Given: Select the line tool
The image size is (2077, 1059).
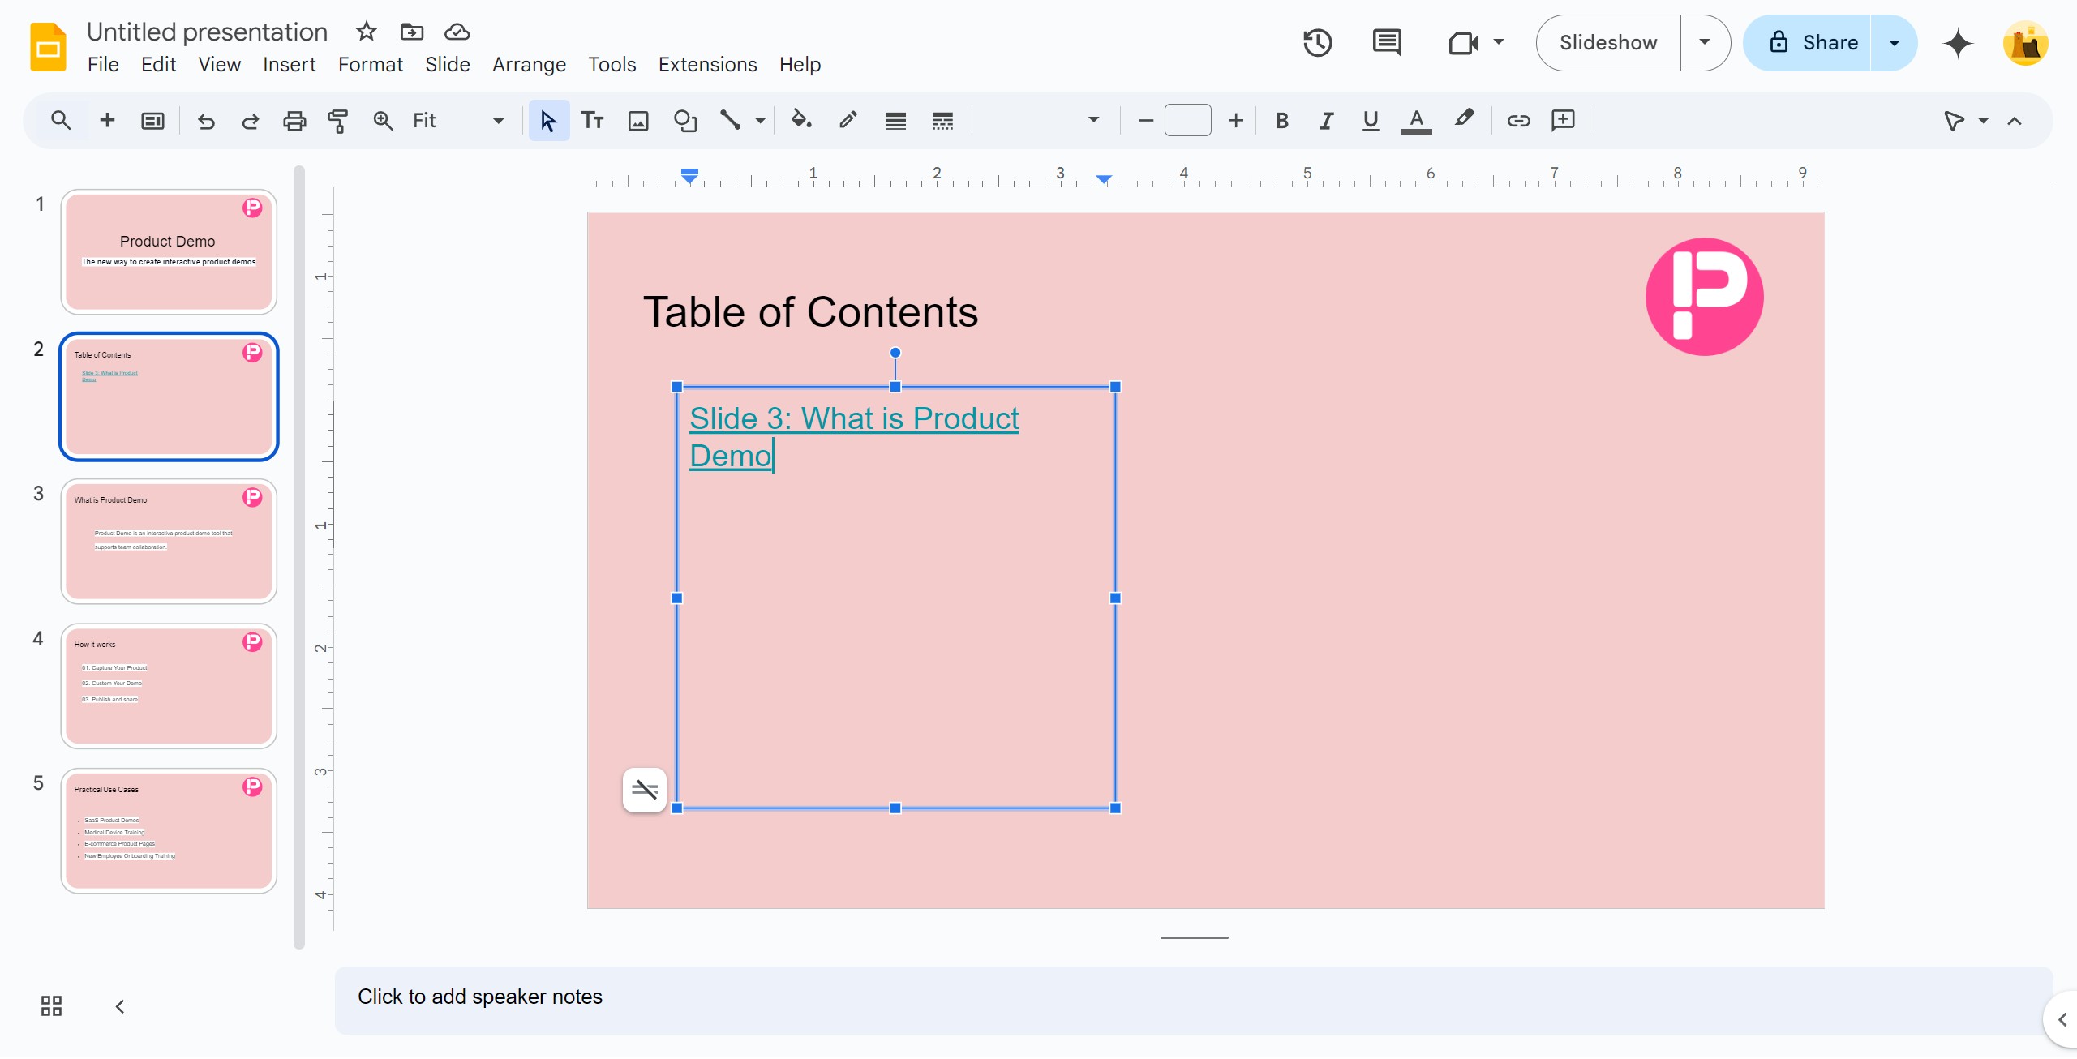Looking at the screenshot, I should click(x=730, y=121).
